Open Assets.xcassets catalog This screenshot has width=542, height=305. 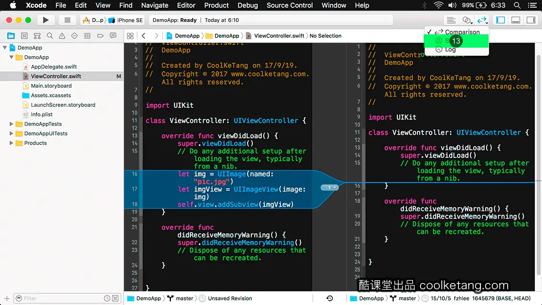pyautogui.click(x=51, y=95)
